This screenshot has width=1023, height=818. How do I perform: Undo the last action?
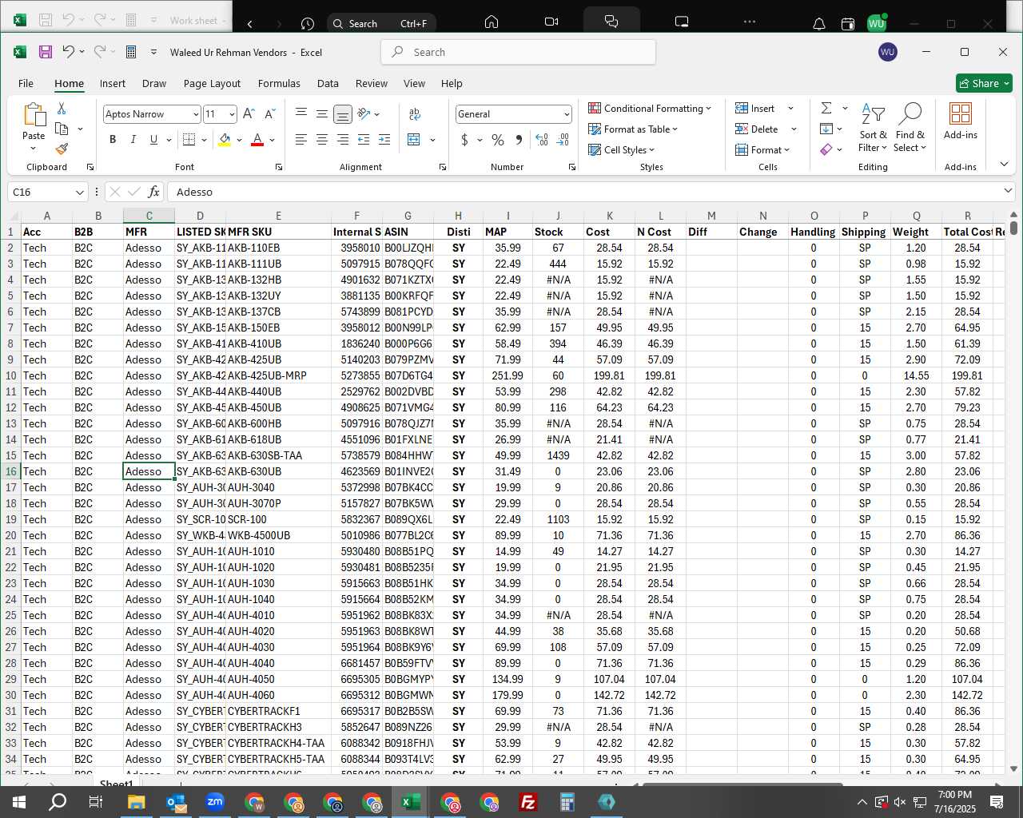[x=69, y=52]
